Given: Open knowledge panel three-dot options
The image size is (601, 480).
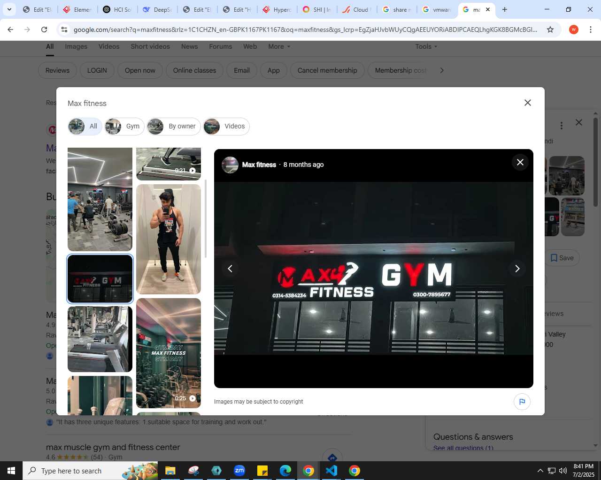Looking at the screenshot, I should 561,126.
